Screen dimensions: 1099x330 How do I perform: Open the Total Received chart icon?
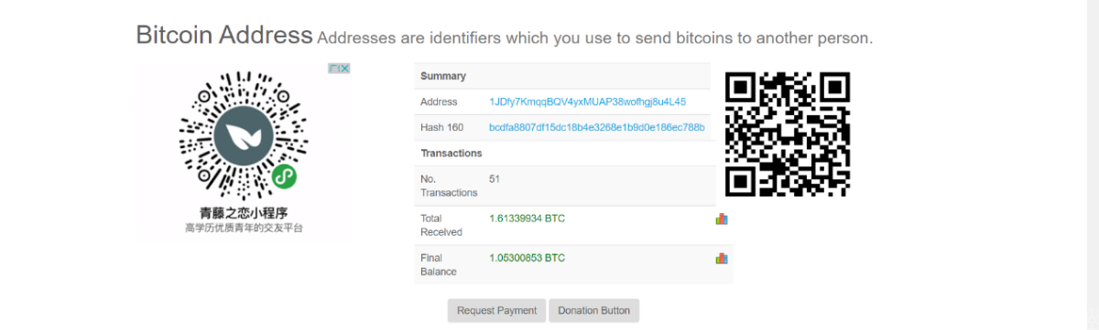pos(722,219)
